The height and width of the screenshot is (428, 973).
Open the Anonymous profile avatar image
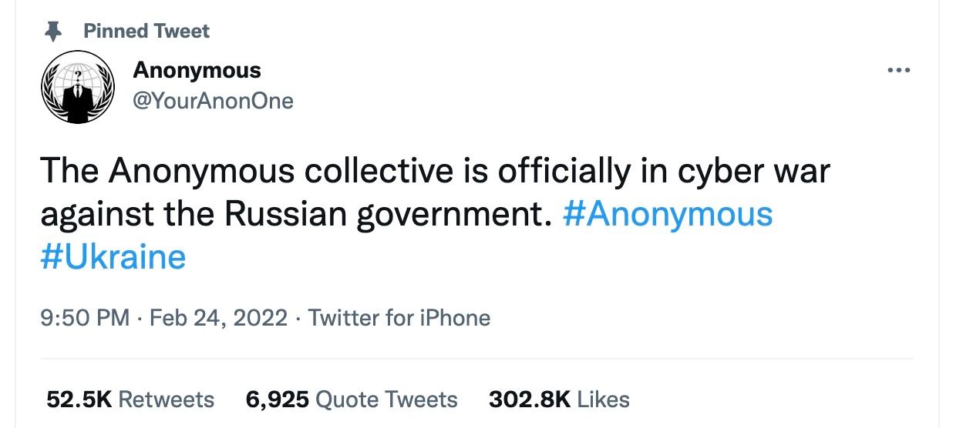tap(77, 88)
